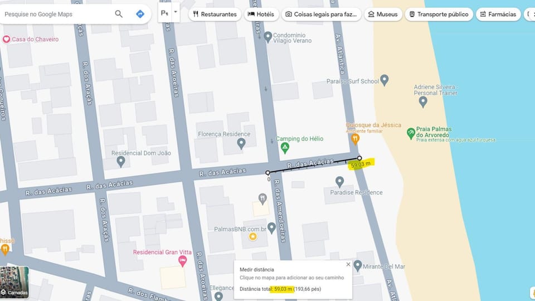This screenshot has height=301, width=535.
Task: Click the Camping do Hélio green marker
Action: click(285, 148)
